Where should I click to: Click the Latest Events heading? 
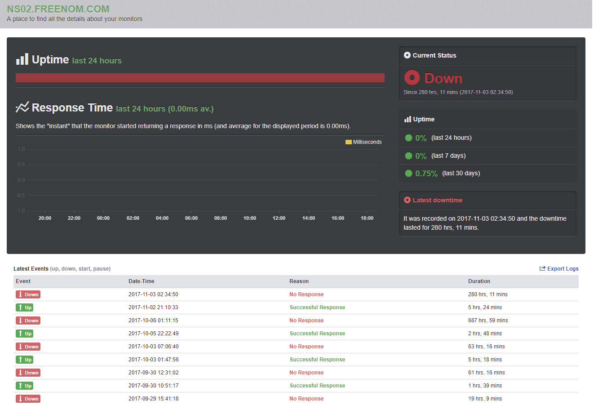(31, 269)
